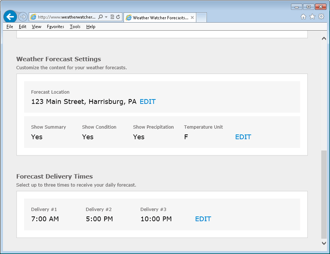The image size is (330, 254).
Task: Click the browser Back arrow button
Action: pos(10,16)
